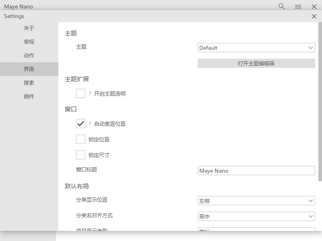Select the 界面 sidebar item
Viewport: 322px width, 241px height.
[29, 69]
